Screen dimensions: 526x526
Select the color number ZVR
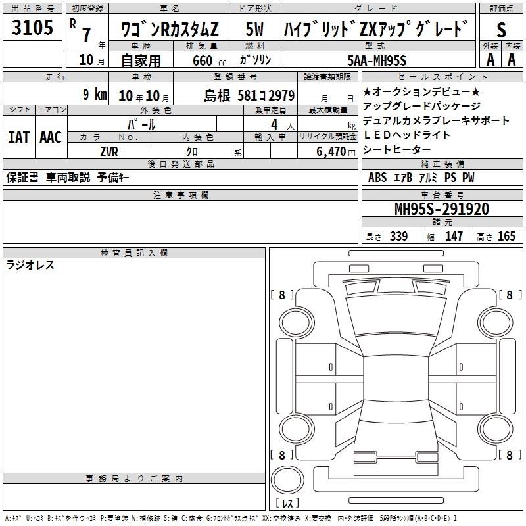(109, 151)
